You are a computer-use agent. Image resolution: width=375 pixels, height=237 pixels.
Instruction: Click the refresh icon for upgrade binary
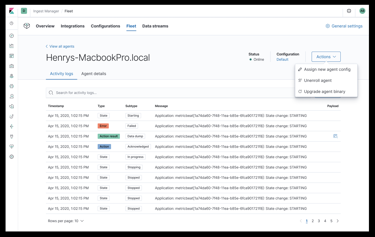(x=300, y=91)
